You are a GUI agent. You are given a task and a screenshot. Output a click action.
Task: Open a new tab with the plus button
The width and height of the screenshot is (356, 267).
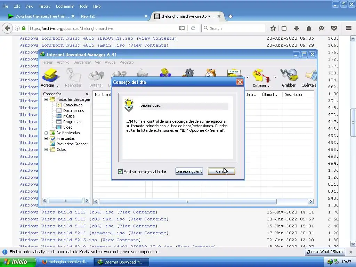pyautogui.click(x=230, y=16)
